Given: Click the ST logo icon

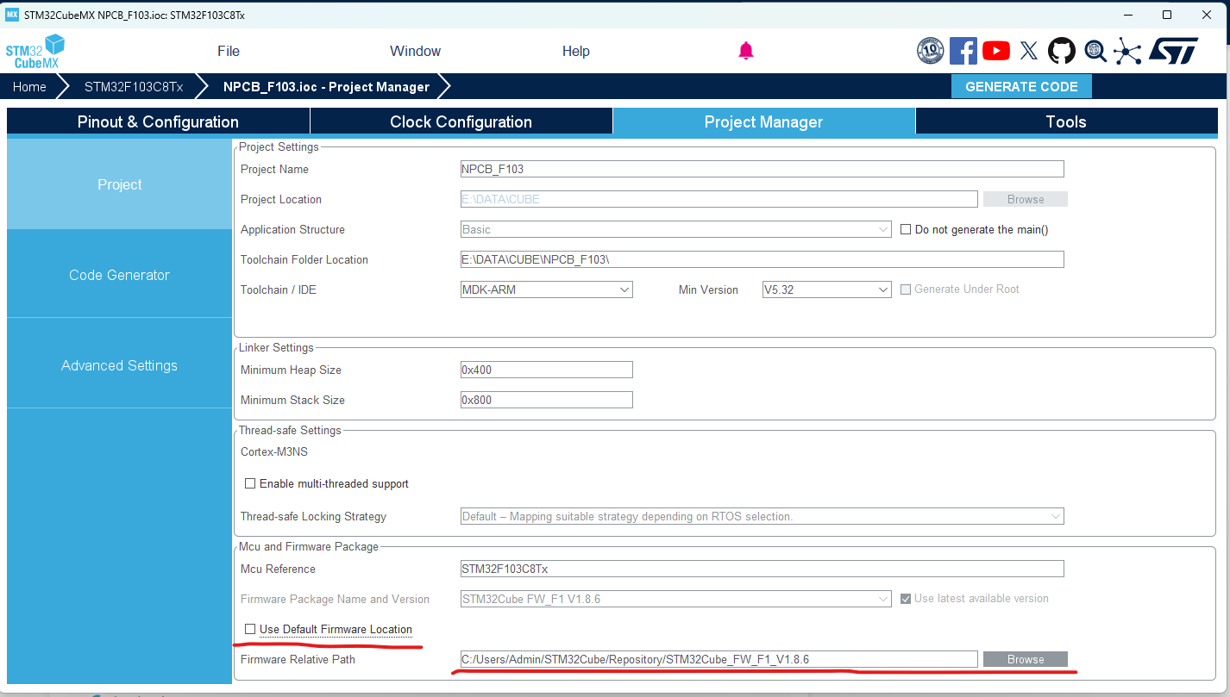Looking at the screenshot, I should tap(1173, 51).
